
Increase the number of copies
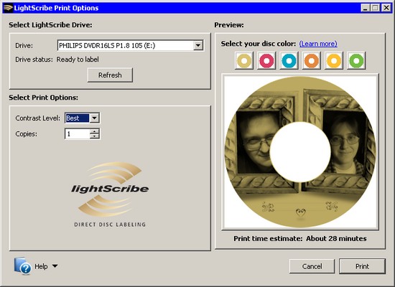click(x=95, y=131)
